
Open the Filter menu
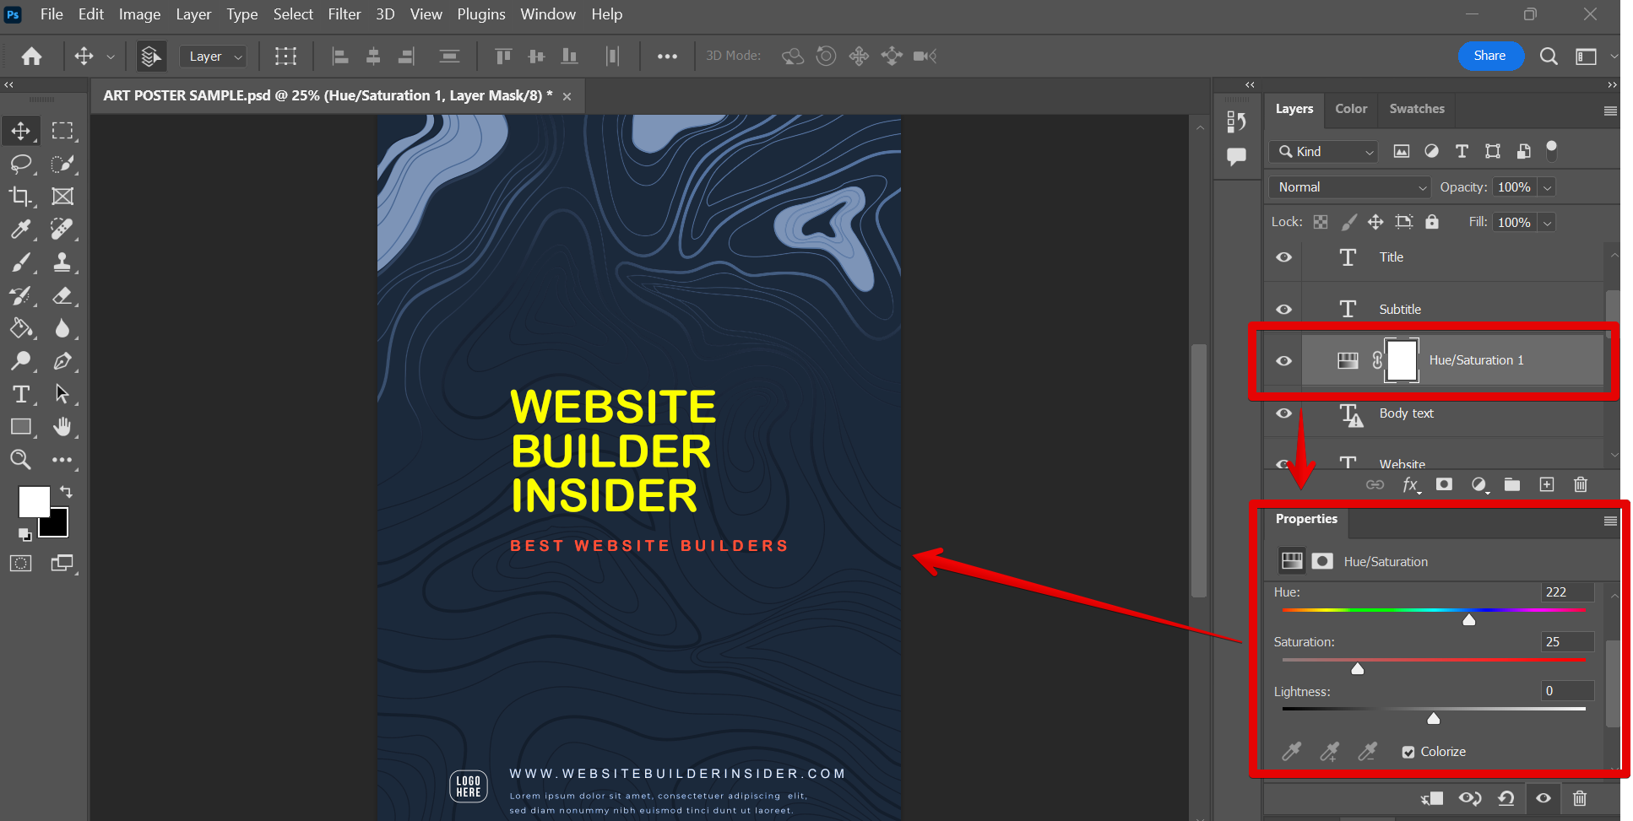pyautogui.click(x=345, y=14)
